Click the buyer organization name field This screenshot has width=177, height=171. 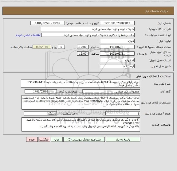(88, 29)
